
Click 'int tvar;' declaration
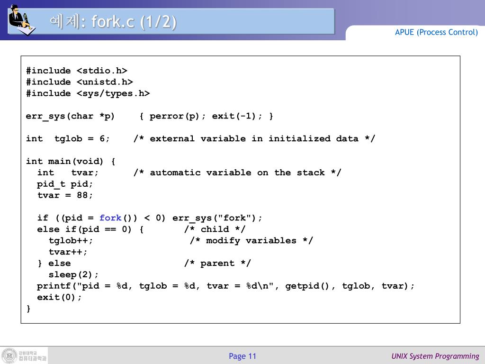68,173
